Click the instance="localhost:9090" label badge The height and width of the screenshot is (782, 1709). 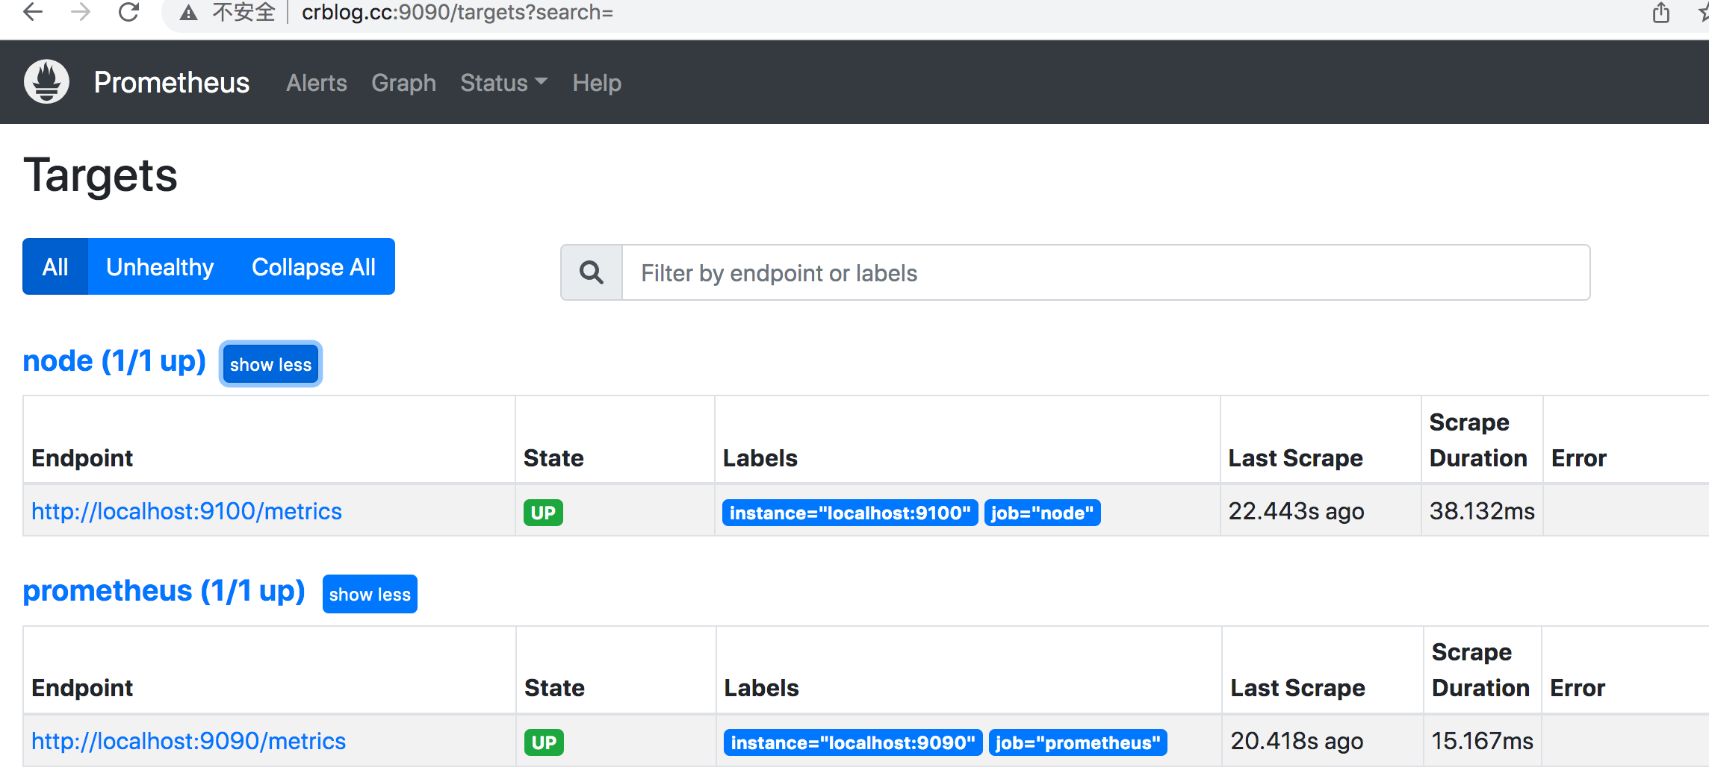tap(853, 742)
